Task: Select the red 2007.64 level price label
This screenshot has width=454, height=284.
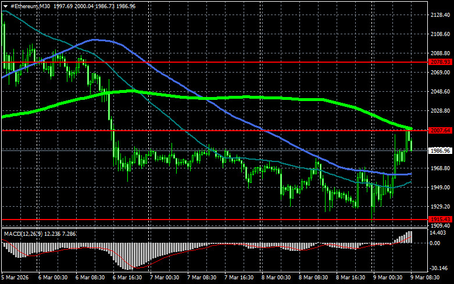Action: (x=441, y=131)
